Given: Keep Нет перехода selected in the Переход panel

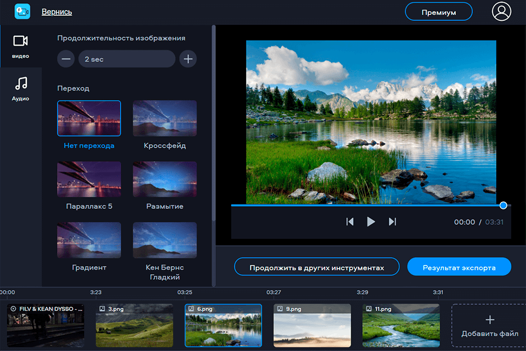Looking at the screenshot, I should click(89, 118).
